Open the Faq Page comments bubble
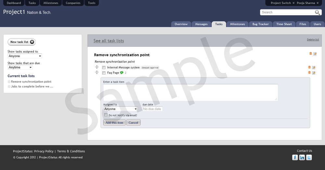 (x=122, y=73)
